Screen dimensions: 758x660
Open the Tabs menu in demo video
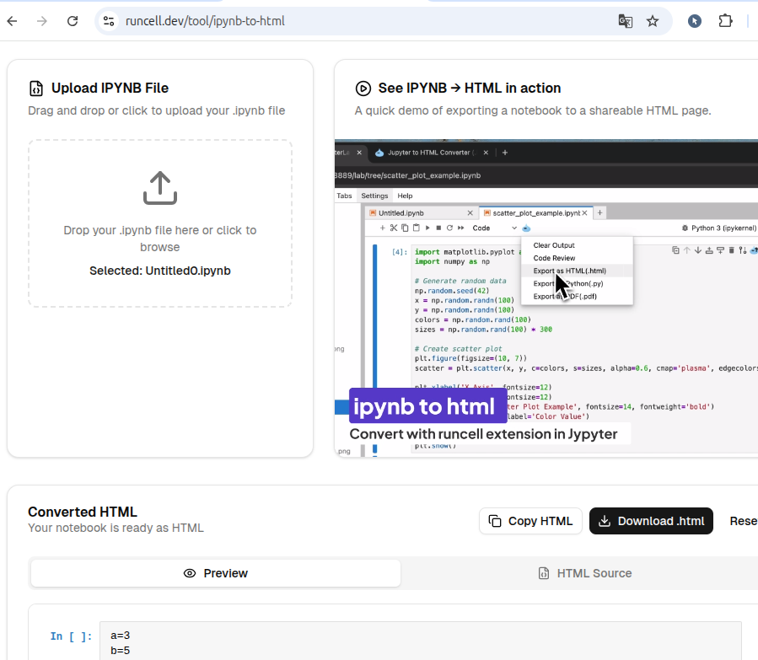344,196
